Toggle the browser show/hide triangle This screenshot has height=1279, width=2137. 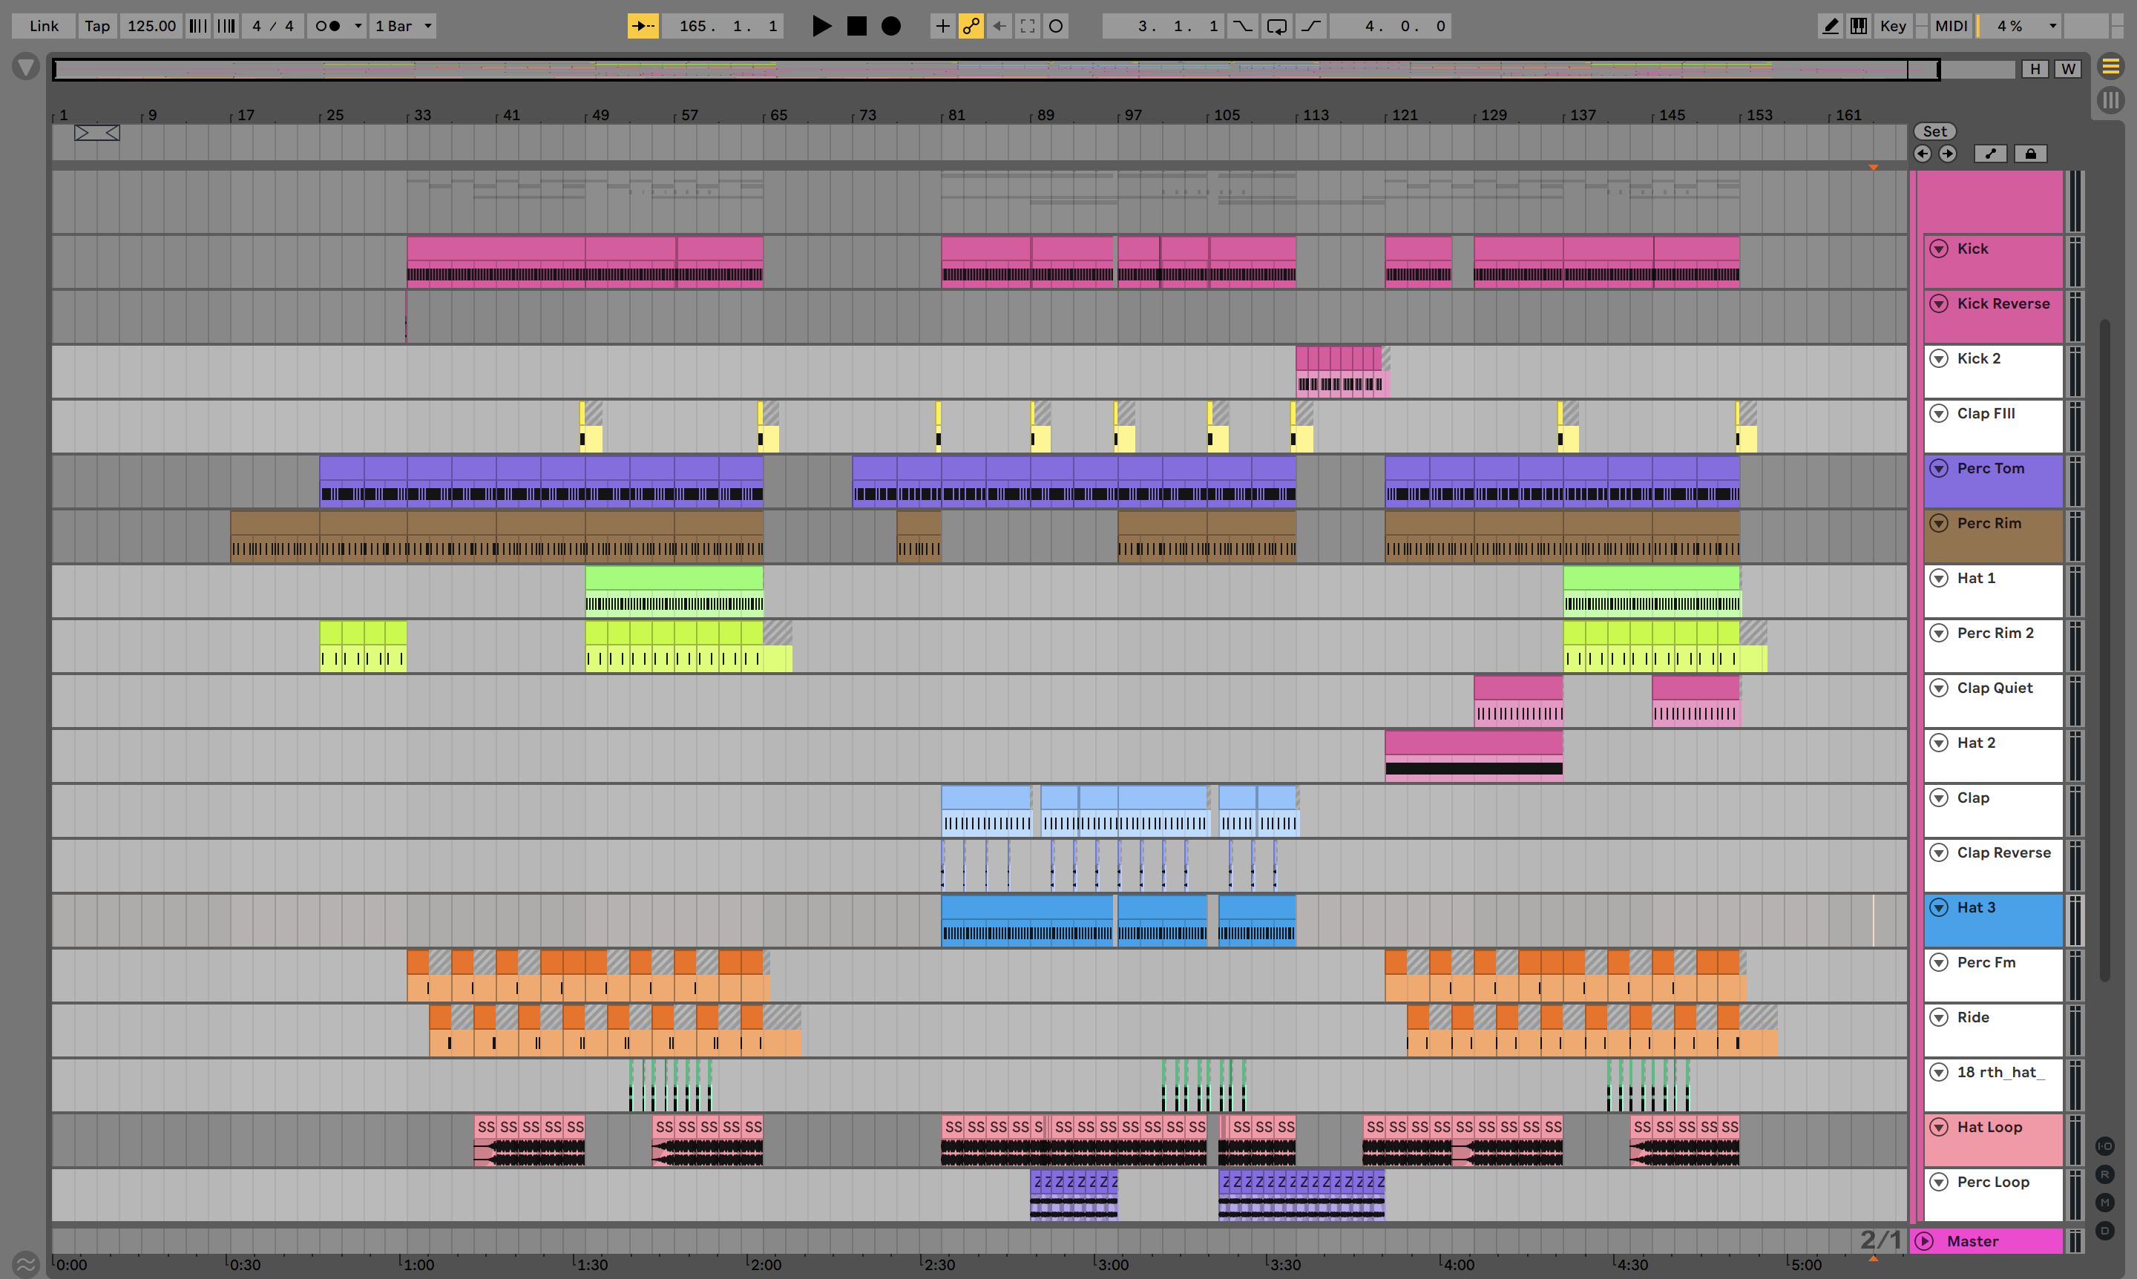[26, 66]
